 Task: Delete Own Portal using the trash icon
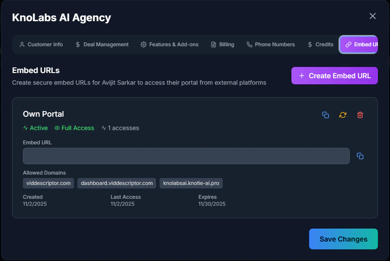pos(360,115)
